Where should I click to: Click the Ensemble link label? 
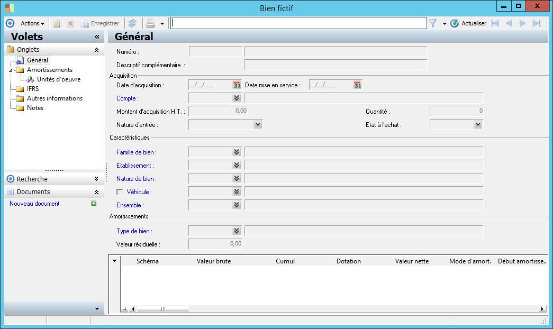click(x=130, y=205)
